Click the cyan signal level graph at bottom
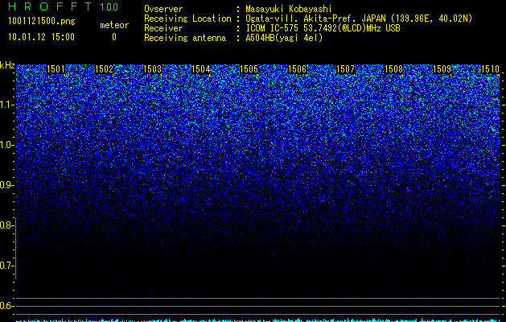This screenshot has width=506, height=322. [258, 320]
